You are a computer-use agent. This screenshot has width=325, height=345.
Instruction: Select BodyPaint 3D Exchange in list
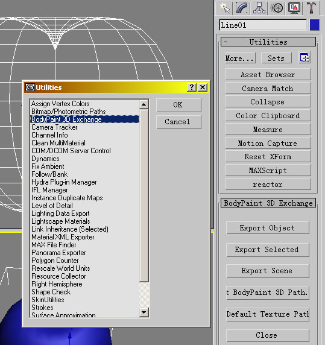pos(84,119)
